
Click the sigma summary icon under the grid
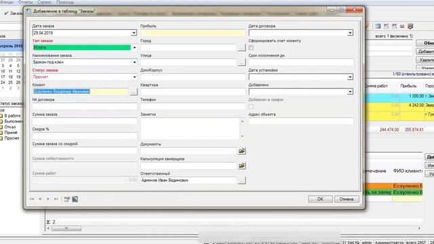(48, 222)
